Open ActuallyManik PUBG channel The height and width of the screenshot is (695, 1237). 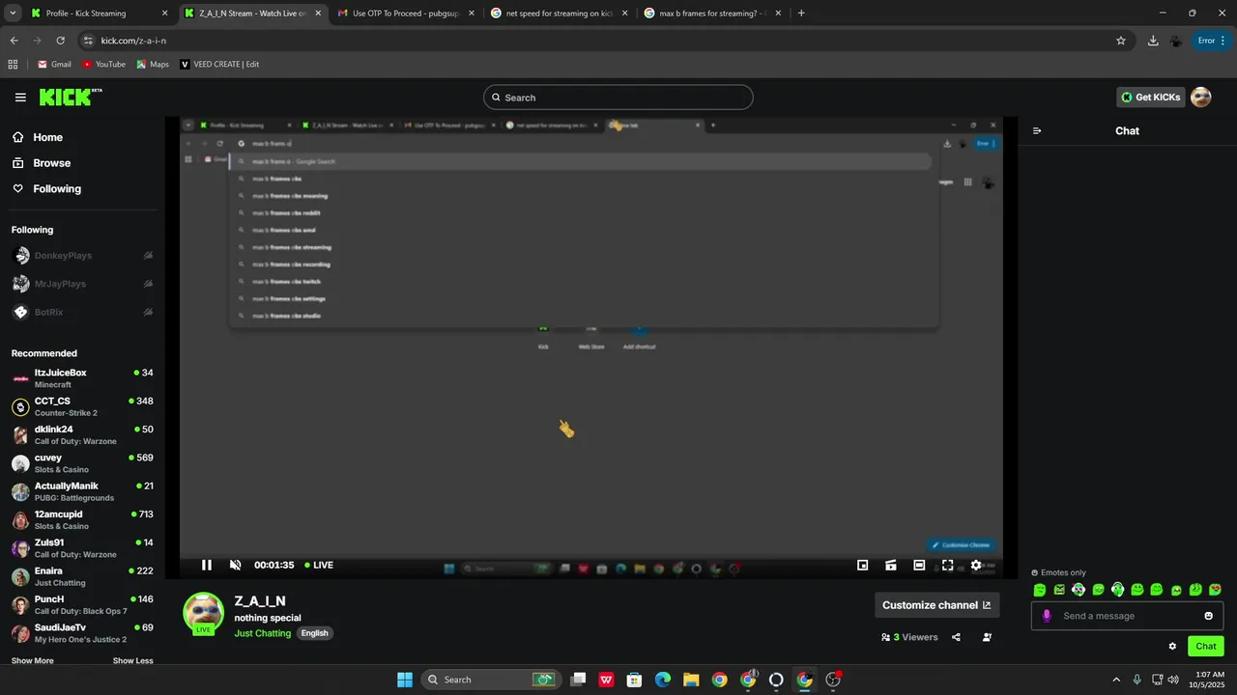(x=82, y=491)
